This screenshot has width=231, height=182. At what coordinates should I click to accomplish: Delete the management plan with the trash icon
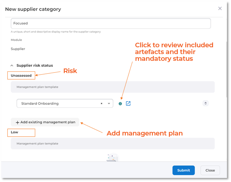[x=205, y=103]
